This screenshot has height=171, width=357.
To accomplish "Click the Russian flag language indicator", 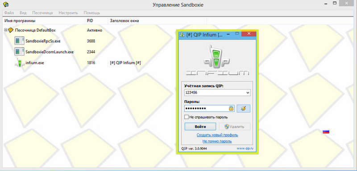I will point(326,131).
